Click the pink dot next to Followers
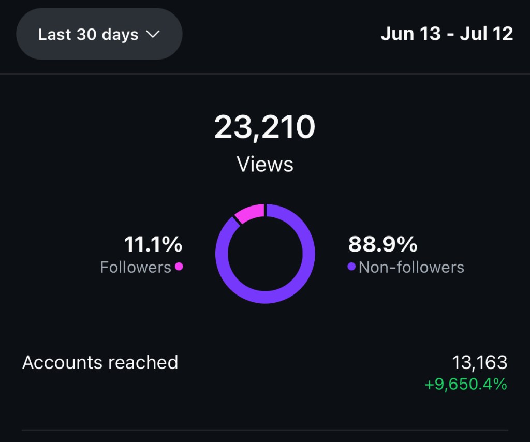Image resolution: width=530 pixels, height=442 pixels. 179,267
